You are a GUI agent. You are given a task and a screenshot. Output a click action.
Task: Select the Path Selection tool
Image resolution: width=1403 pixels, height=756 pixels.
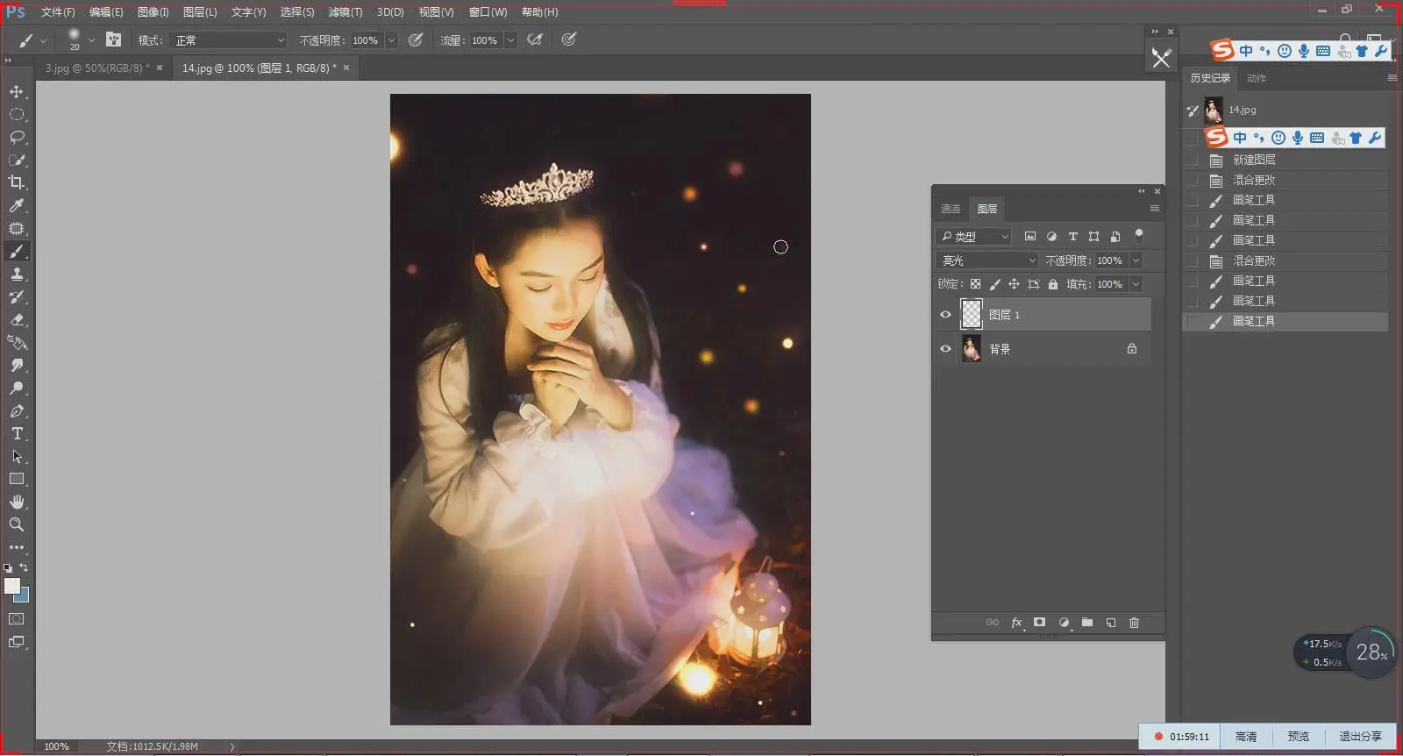tap(17, 457)
